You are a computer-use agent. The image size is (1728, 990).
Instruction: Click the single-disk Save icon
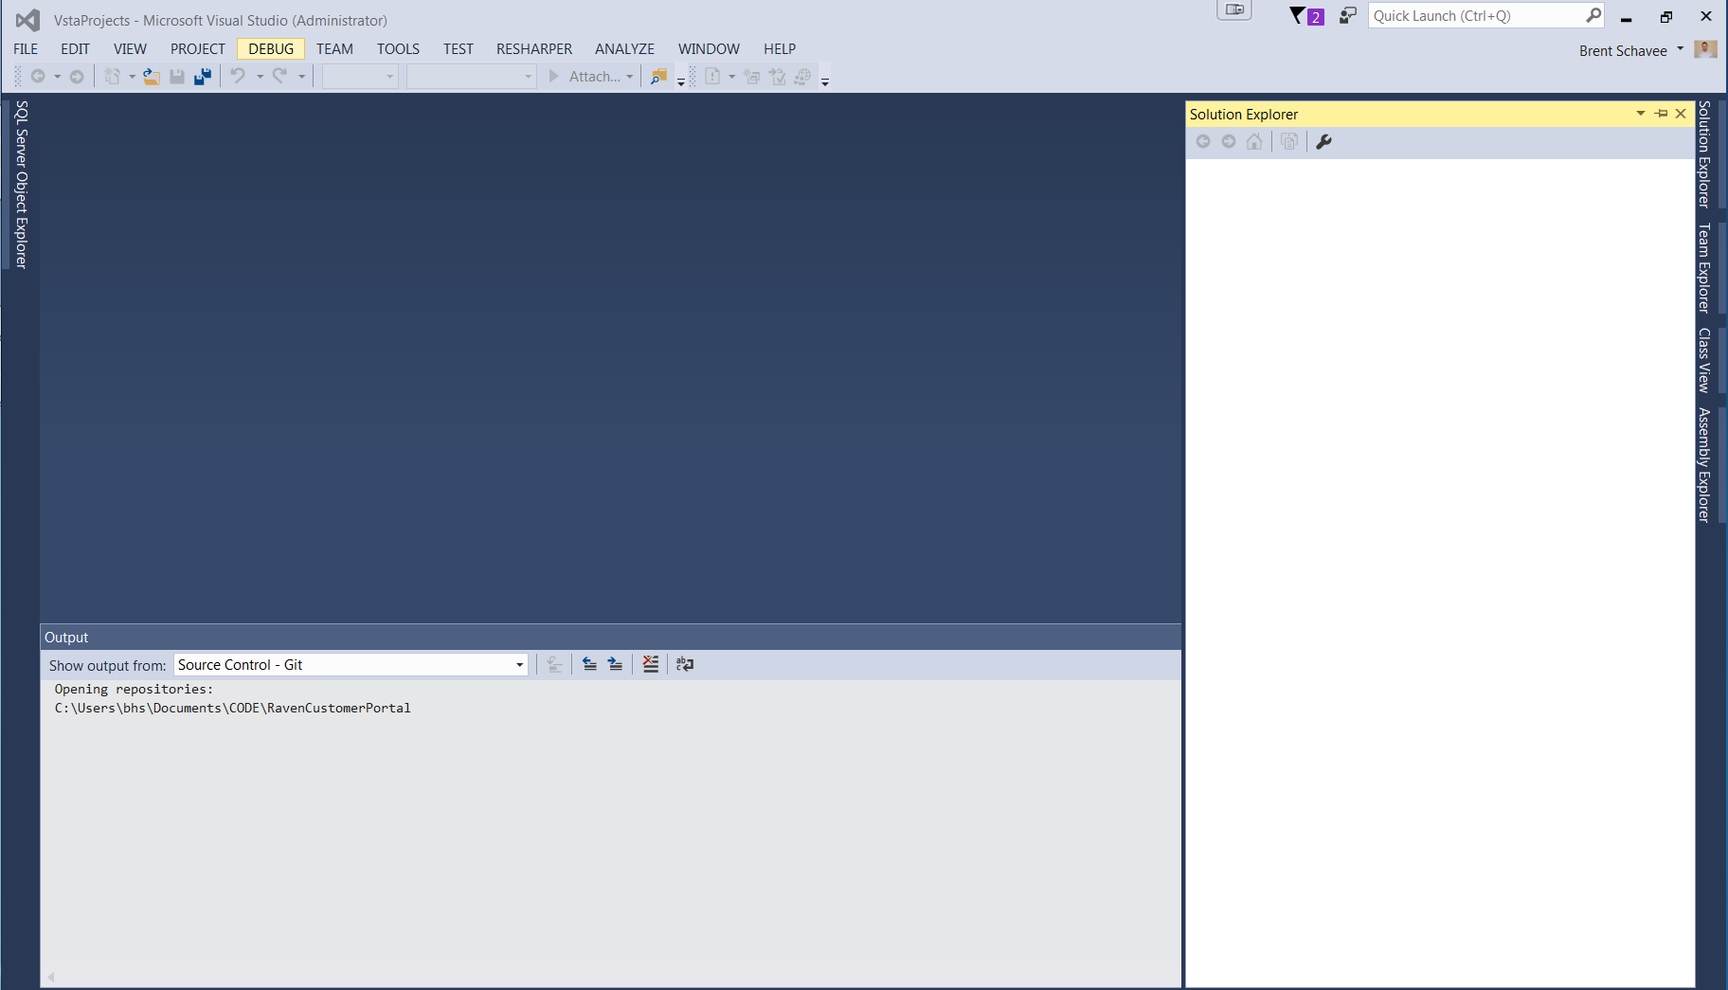[177, 77]
